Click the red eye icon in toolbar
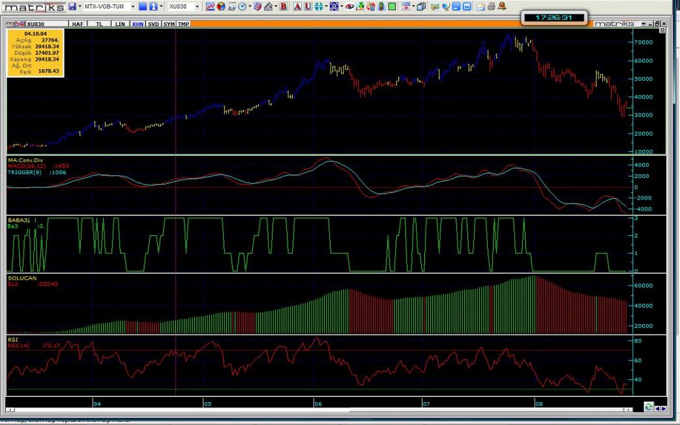680x425 pixels. click(349, 6)
